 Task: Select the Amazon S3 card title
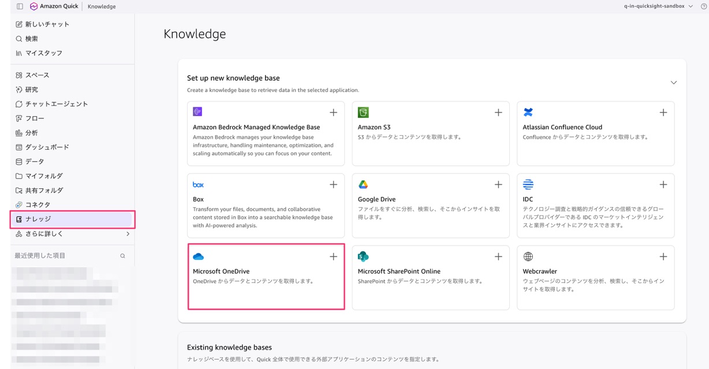coord(374,127)
